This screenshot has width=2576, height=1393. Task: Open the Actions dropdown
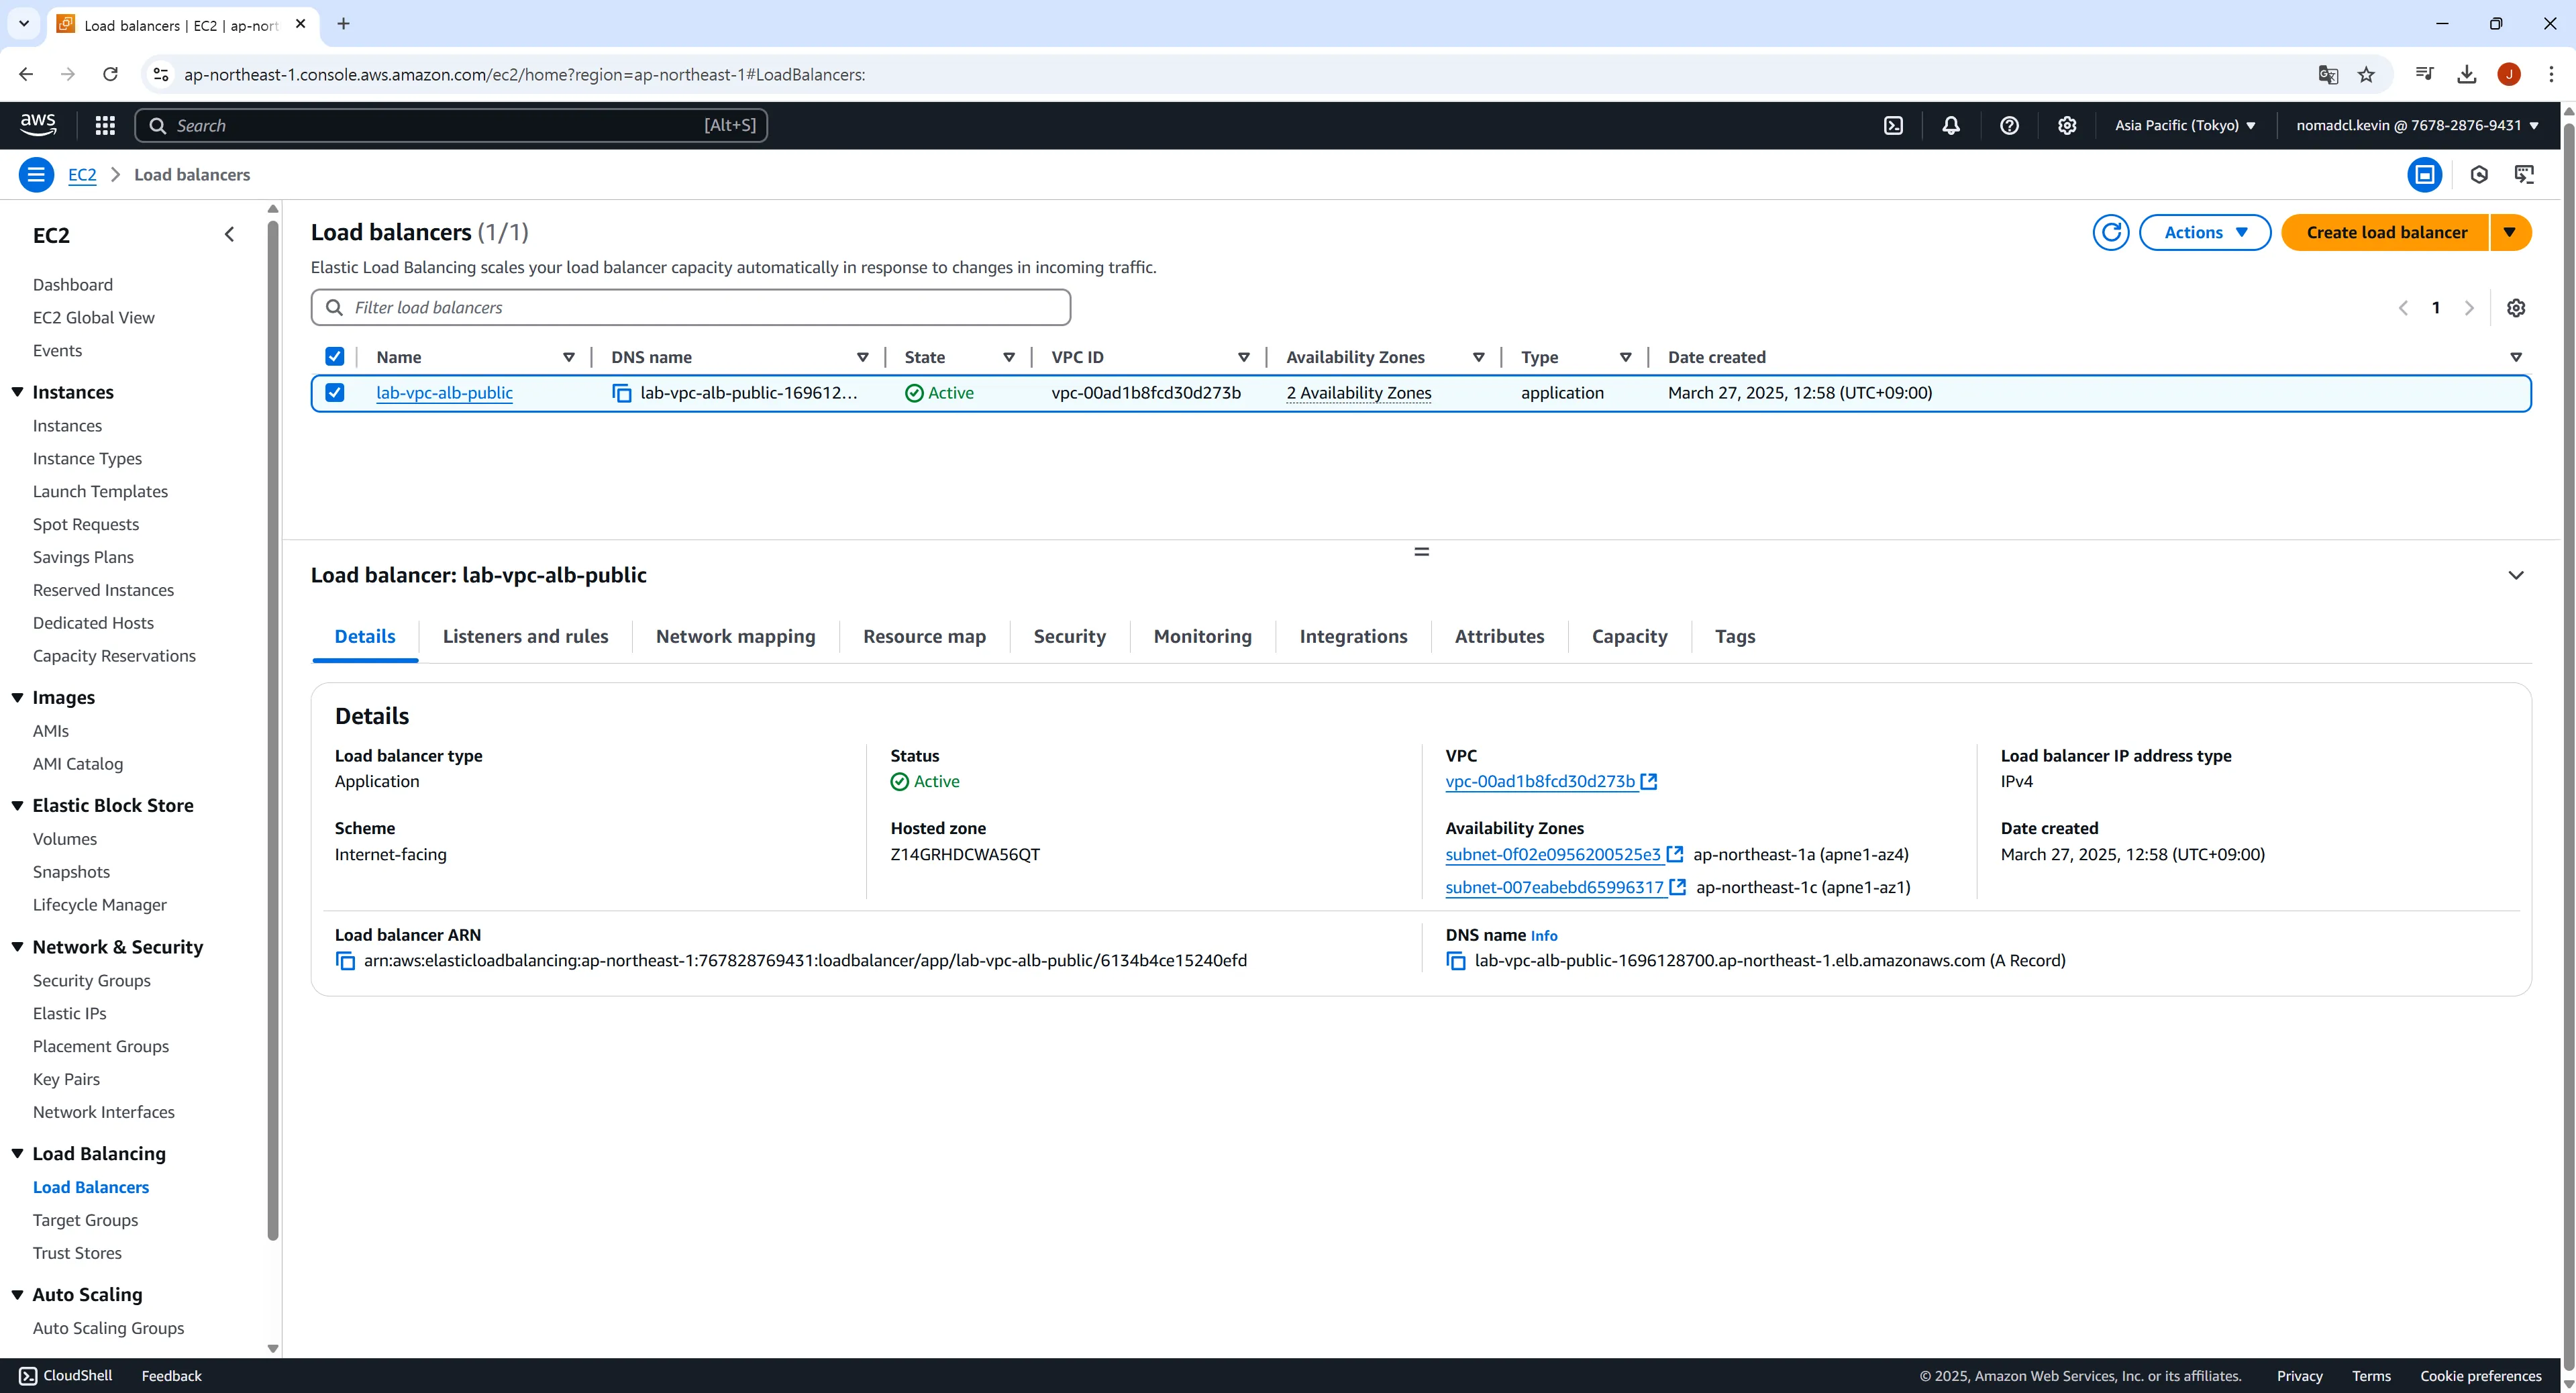tap(2204, 232)
